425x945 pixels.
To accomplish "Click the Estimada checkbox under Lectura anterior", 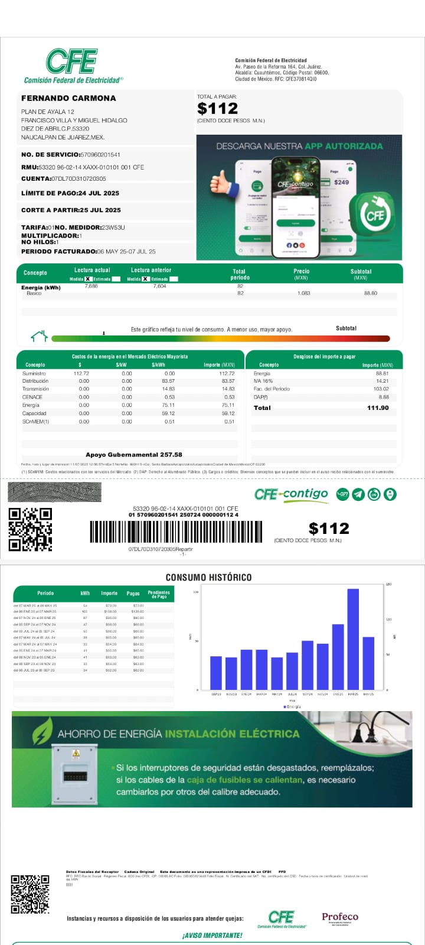I will click(x=174, y=279).
